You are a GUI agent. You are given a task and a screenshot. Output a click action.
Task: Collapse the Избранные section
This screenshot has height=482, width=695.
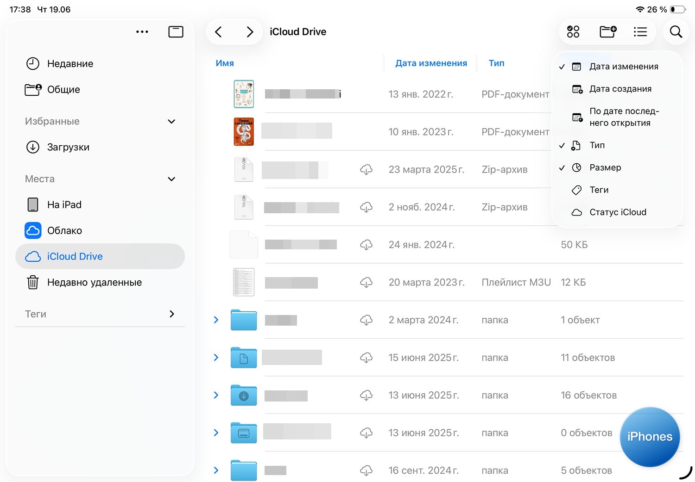click(171, 122)
